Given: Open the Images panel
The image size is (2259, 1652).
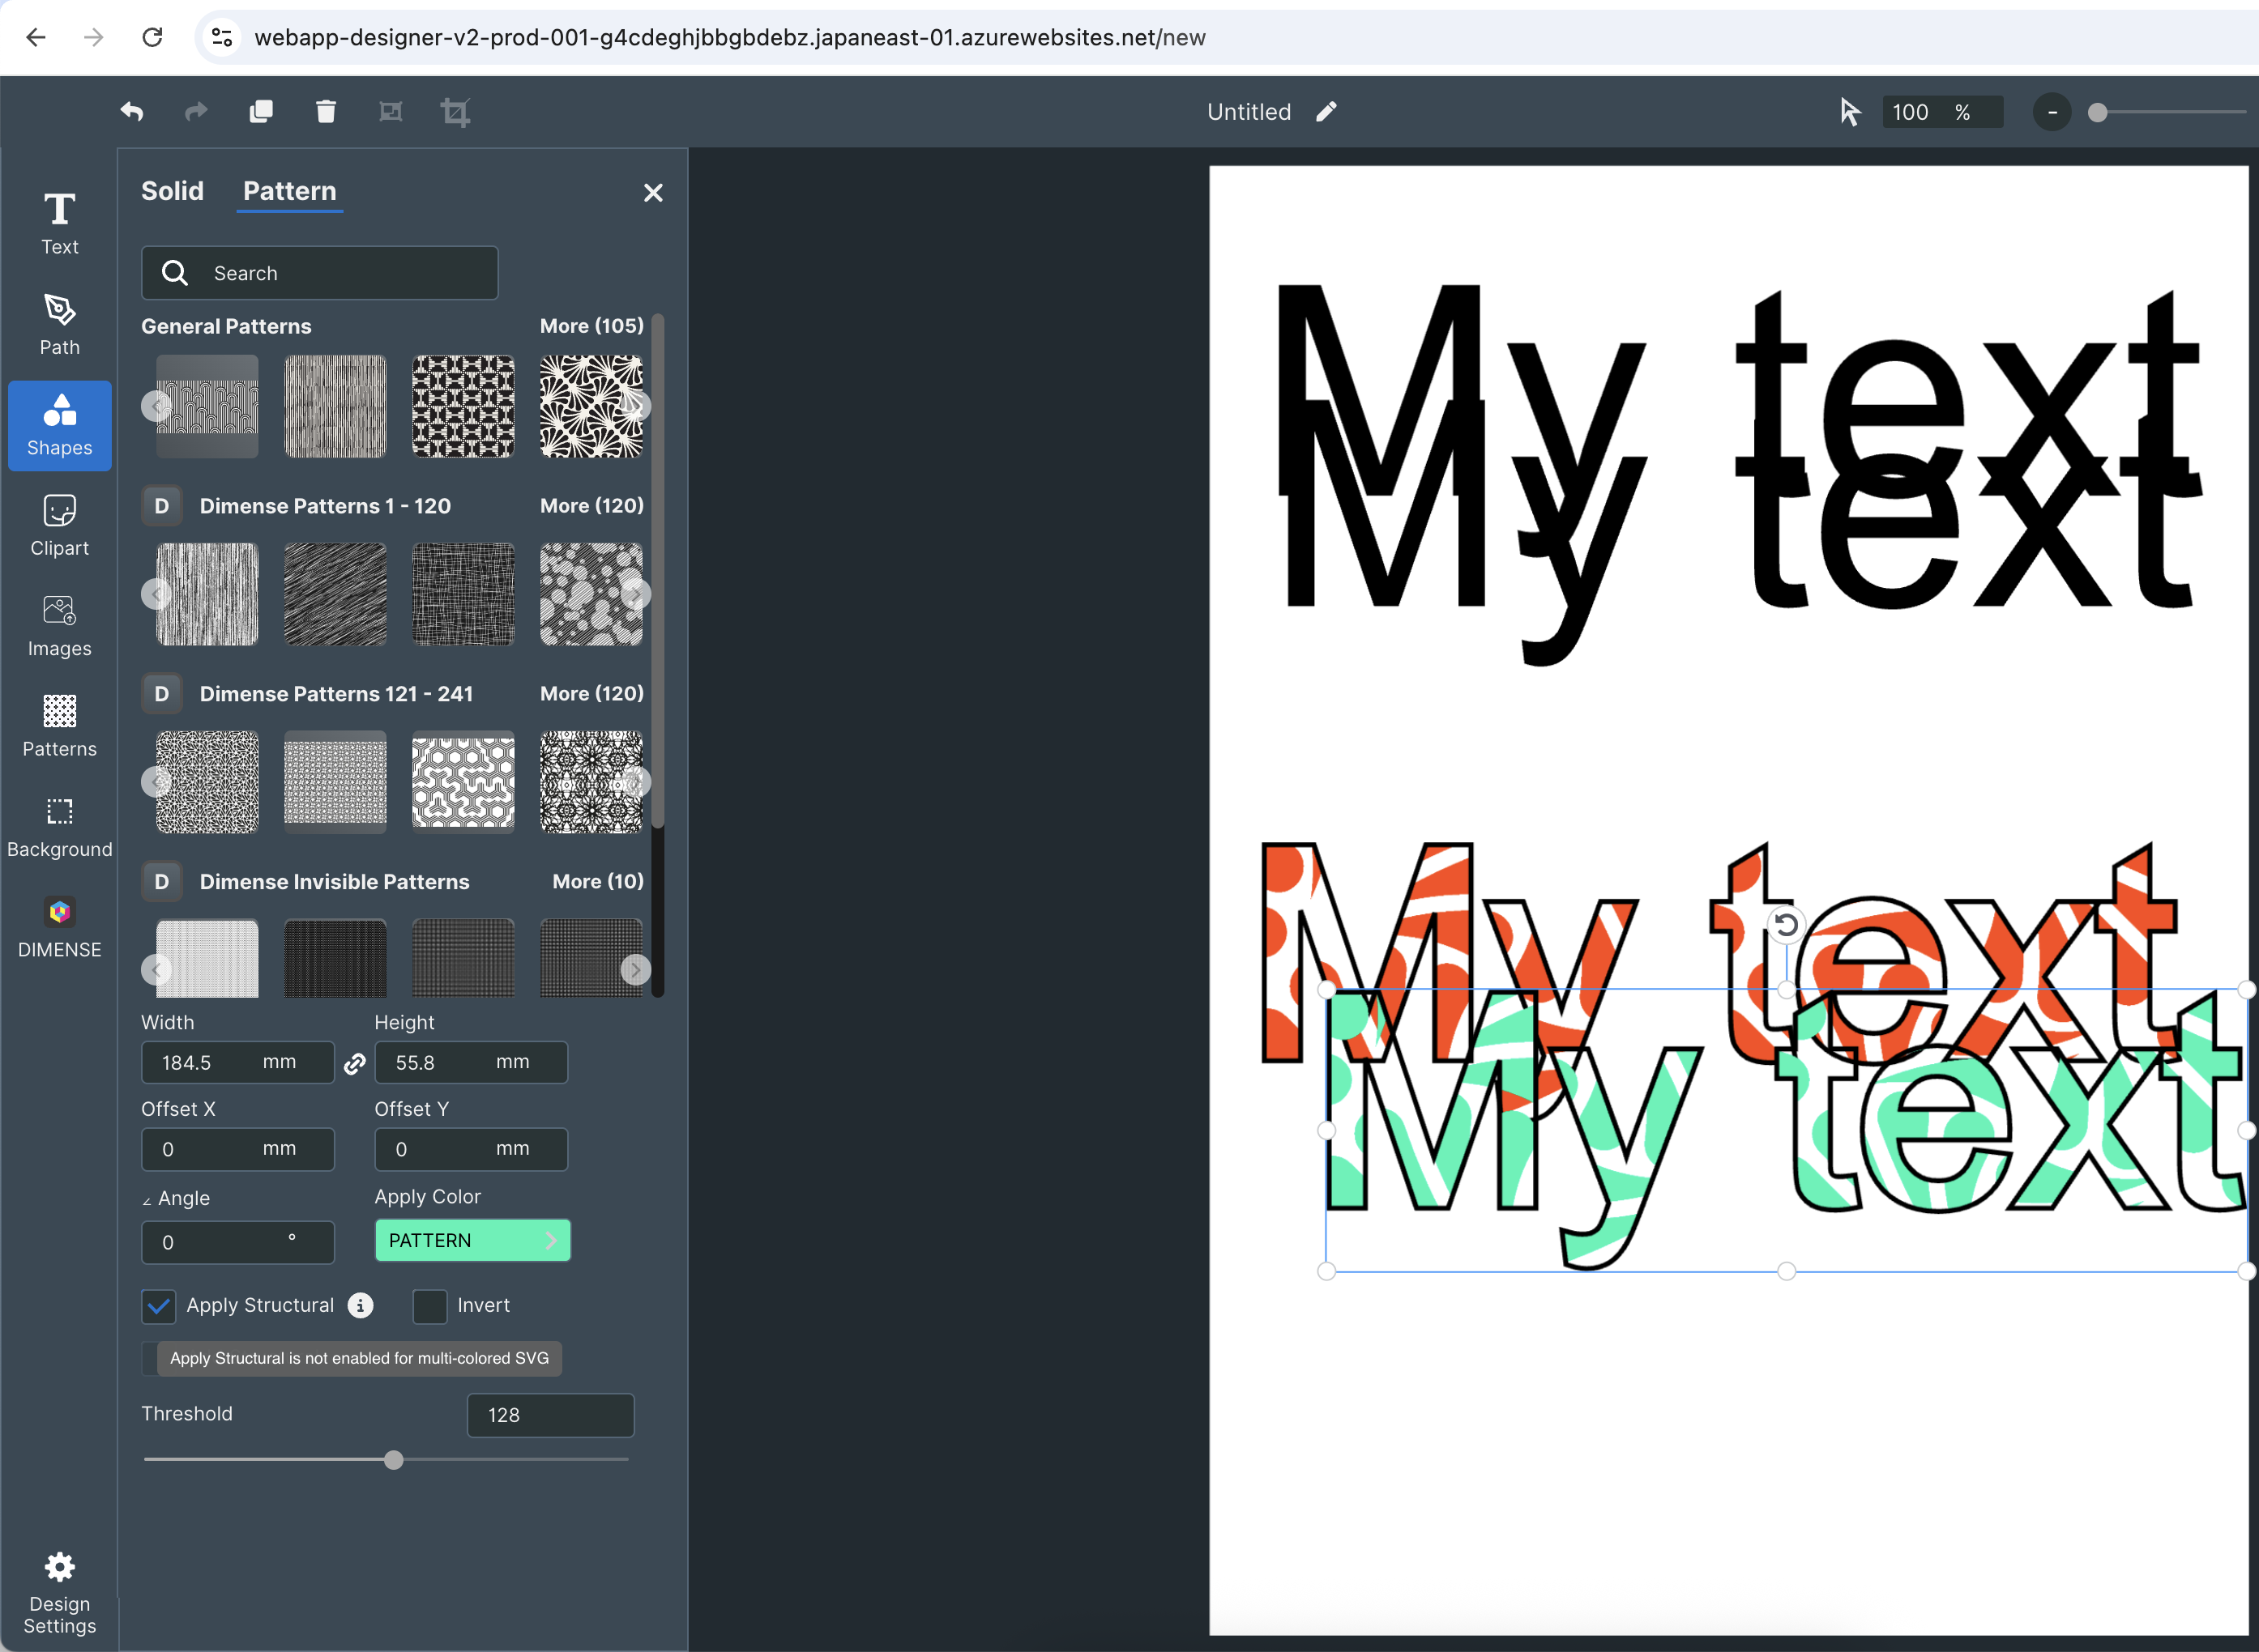Looking at the screenshot, I should [59, 626].
